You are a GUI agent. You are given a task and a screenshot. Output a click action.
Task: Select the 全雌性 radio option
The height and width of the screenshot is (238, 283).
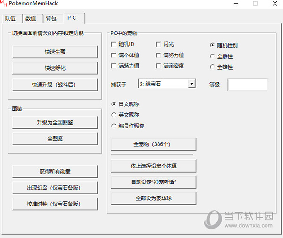pos(212,56)
